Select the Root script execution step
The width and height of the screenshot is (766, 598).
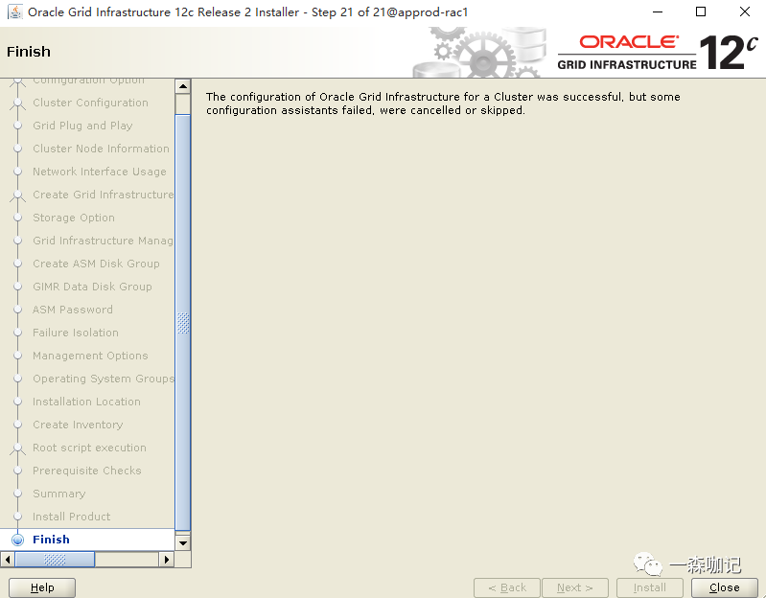(x=89, y=448)
